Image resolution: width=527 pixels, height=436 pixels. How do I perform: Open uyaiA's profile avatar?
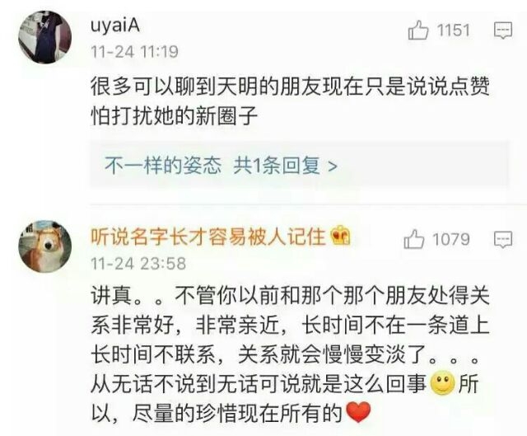click(44, 37)
